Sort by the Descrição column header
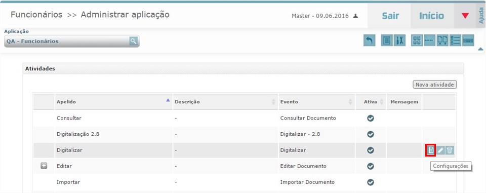The width and height of the screenshot is (486, 193). [x=225, y=102]
